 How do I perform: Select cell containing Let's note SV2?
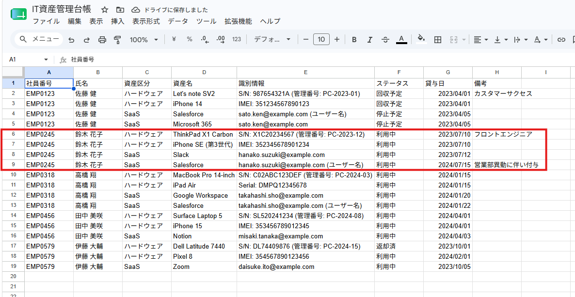(x=204, y=94)
